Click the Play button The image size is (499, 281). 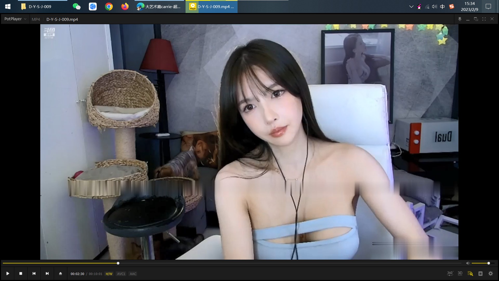pos(8,273)
